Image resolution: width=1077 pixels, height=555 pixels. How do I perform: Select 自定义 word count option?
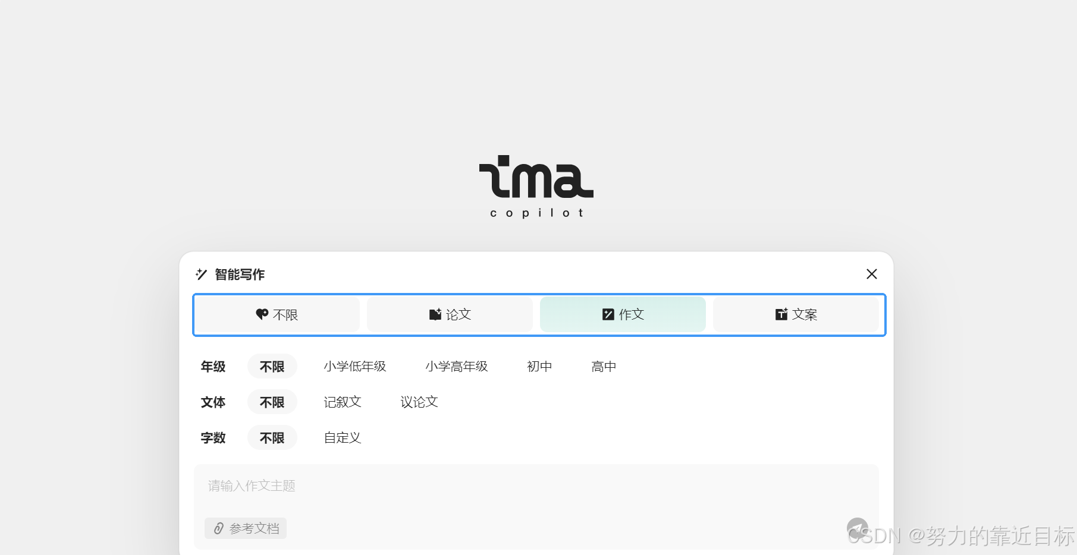[343, 438]
